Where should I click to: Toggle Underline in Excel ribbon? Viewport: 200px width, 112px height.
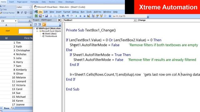point(26,12)
